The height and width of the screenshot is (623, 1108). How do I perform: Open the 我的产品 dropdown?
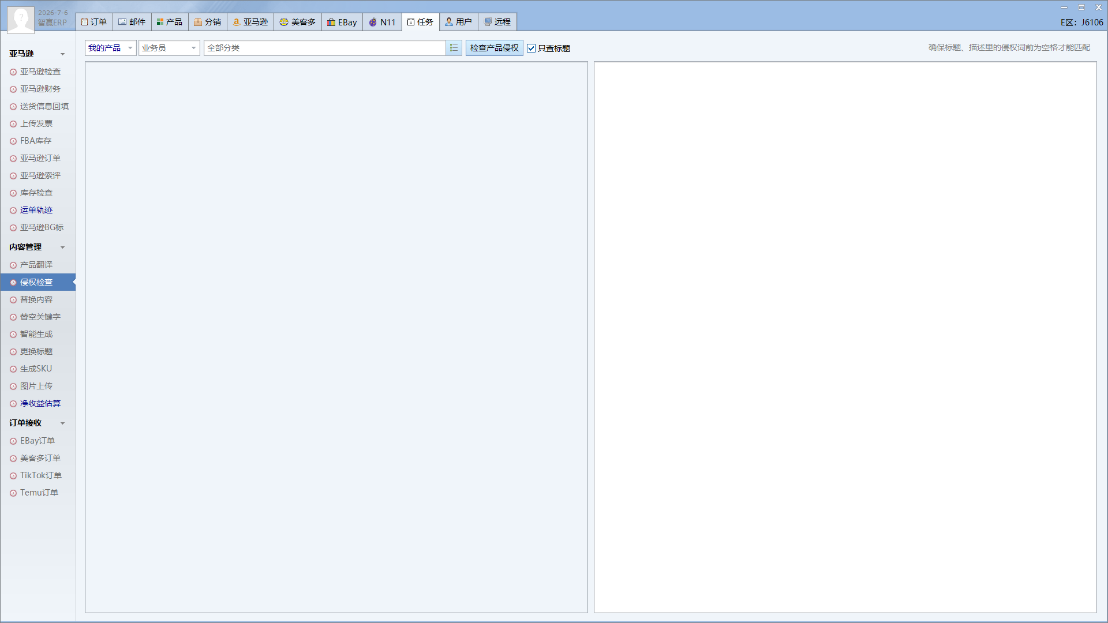(x=110, y=48)
